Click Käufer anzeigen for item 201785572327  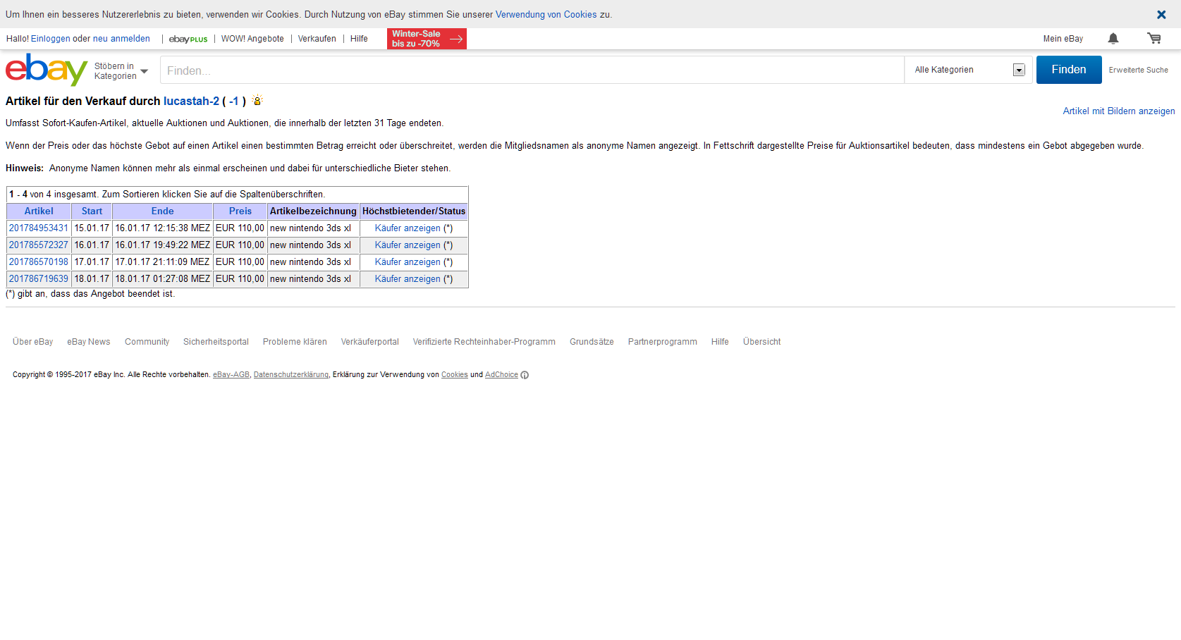tap(408, 245)
